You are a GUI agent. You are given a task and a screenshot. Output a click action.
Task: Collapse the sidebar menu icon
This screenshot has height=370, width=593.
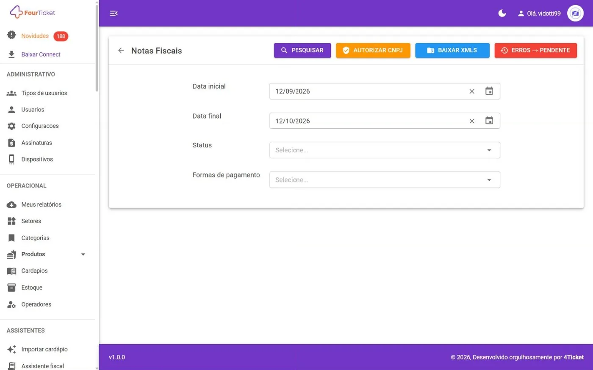point(114,13)
